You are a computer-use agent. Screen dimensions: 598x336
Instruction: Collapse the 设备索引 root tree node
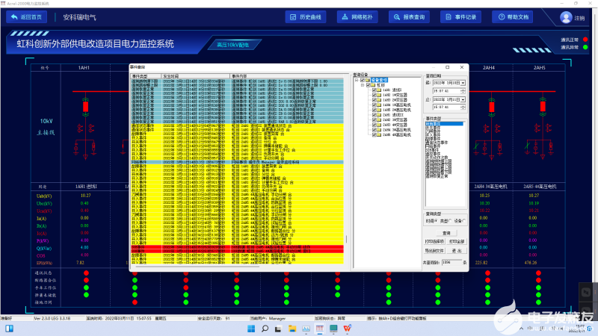[356, 80]
